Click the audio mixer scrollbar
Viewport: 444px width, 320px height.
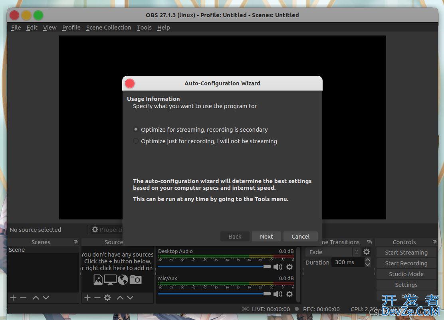[298, 275]
